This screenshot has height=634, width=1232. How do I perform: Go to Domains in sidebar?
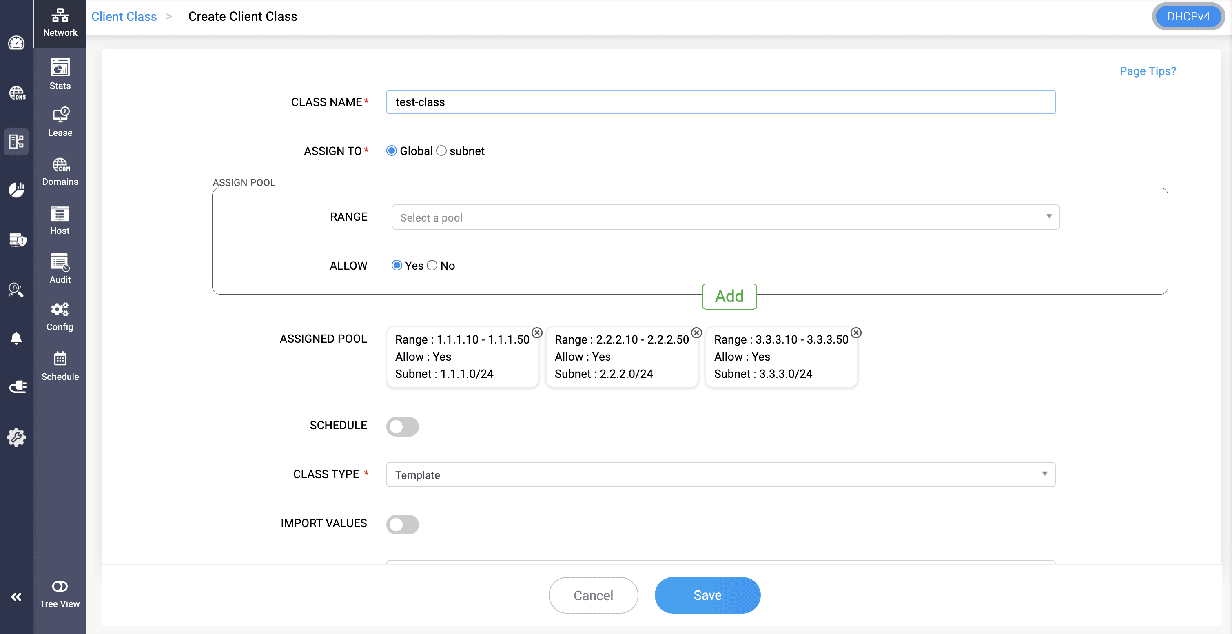point(60,171)
